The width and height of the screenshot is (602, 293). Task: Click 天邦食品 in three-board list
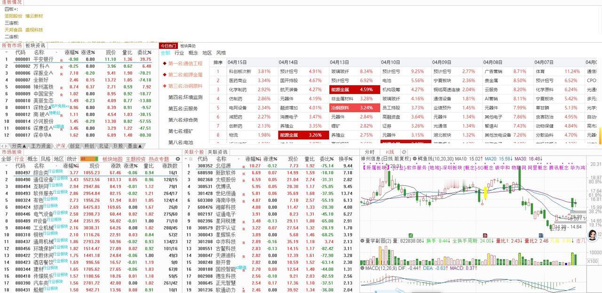pos(13,30)
